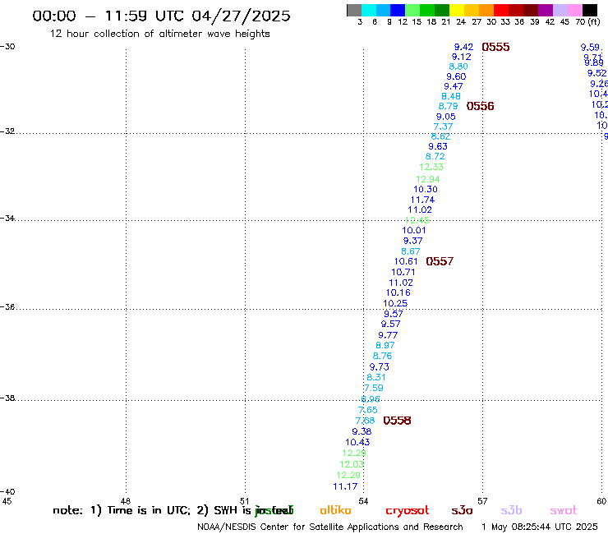
Task: Click the 7.65 wave height value
Action: click(x=367, y=409)
